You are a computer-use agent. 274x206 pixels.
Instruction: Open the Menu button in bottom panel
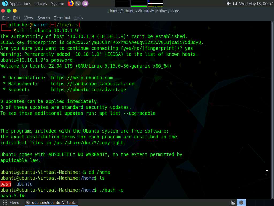point(11,203)
